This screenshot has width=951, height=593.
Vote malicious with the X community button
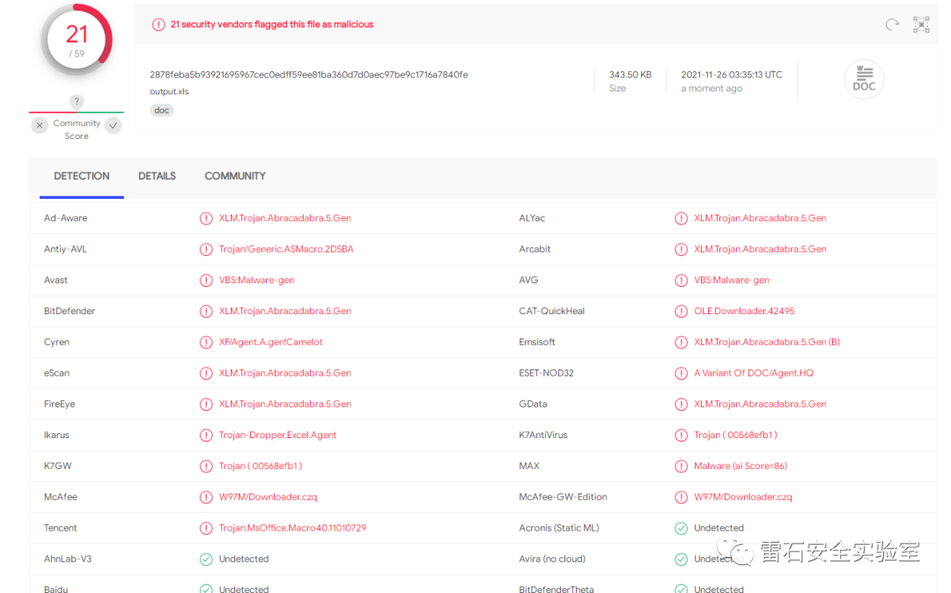40,126
